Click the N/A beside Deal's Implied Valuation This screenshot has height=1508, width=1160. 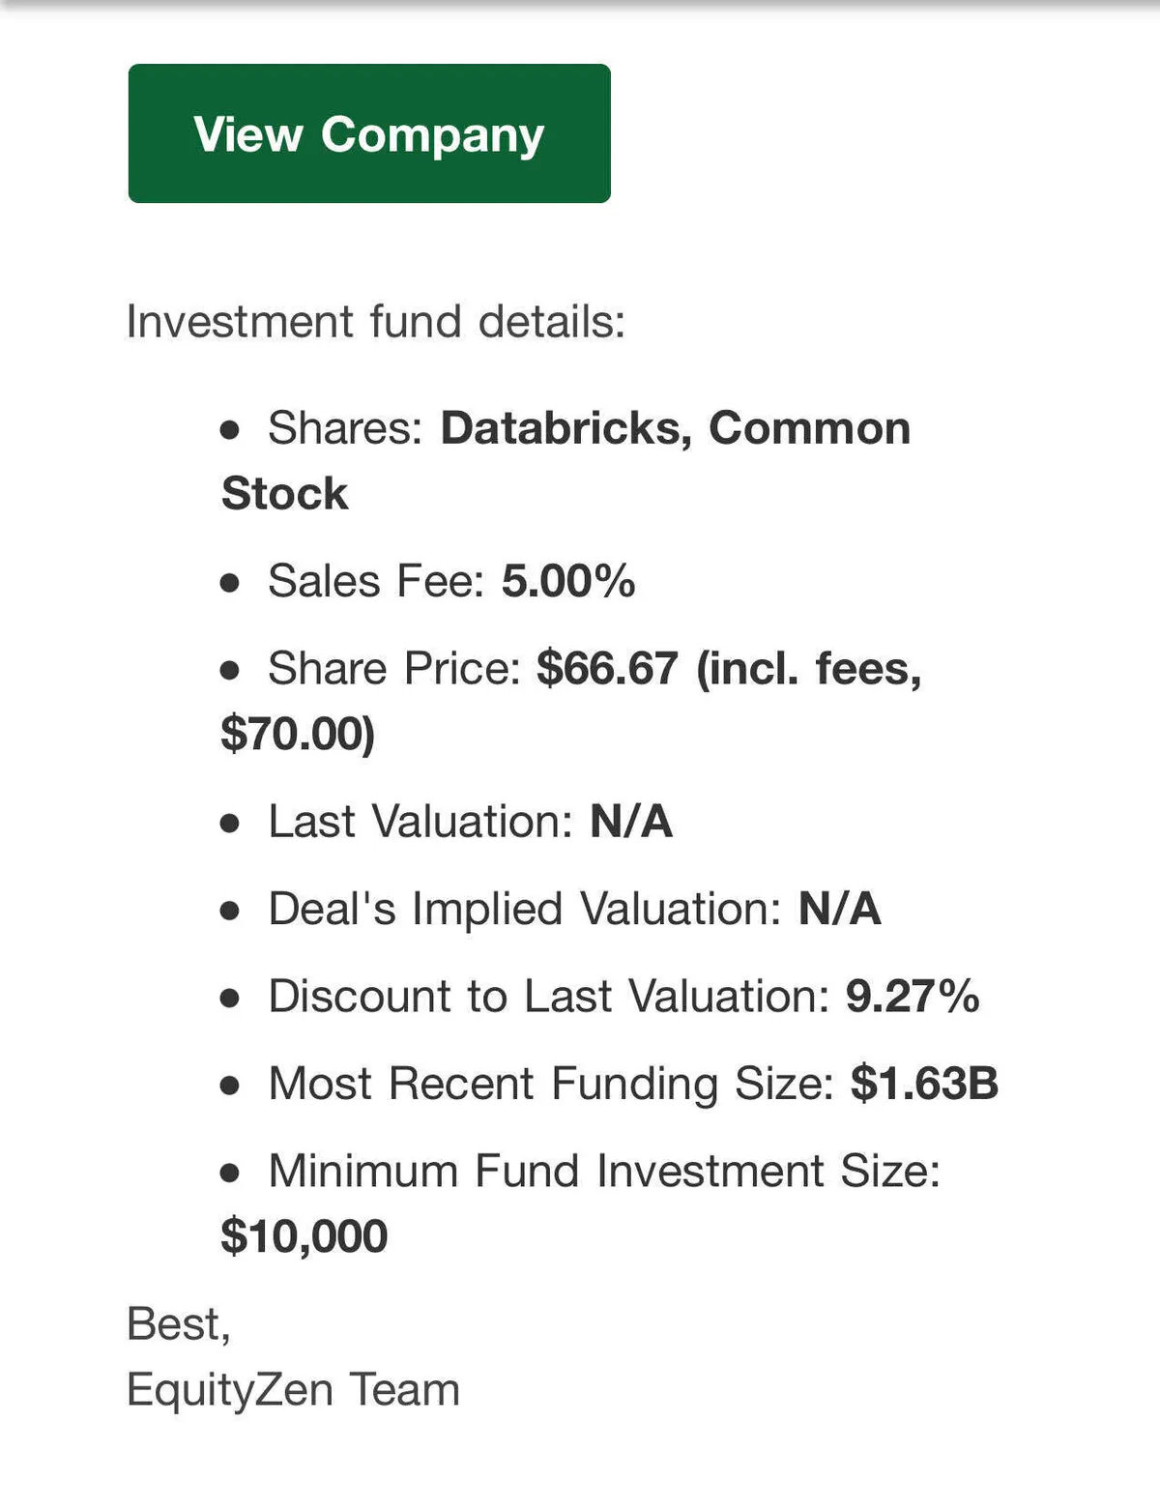(x=839, y=909)
